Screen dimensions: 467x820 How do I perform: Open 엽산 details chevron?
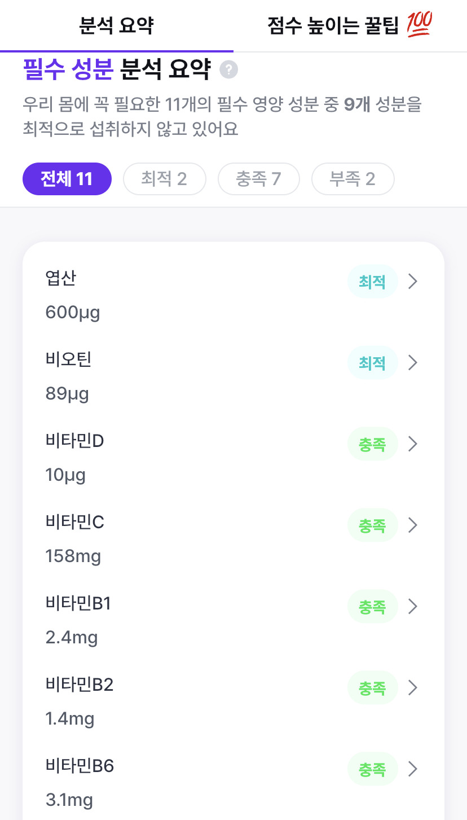click(413, 281)
